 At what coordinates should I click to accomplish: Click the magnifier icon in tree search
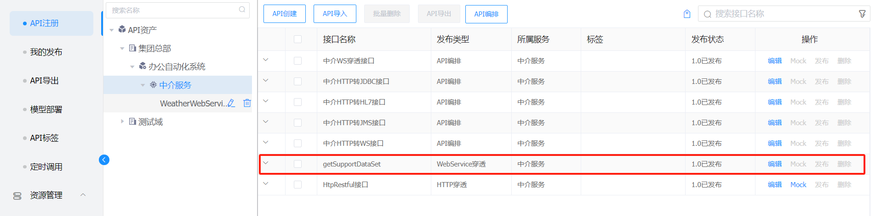pos(242,10)
